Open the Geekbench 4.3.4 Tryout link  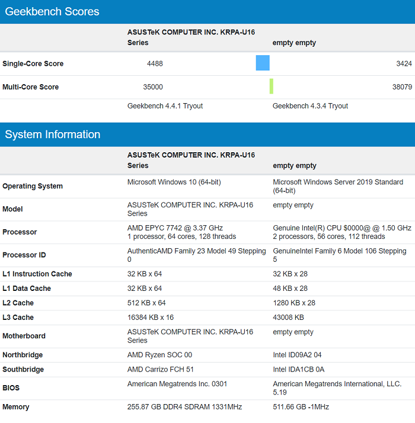click(x=310, y=106)
